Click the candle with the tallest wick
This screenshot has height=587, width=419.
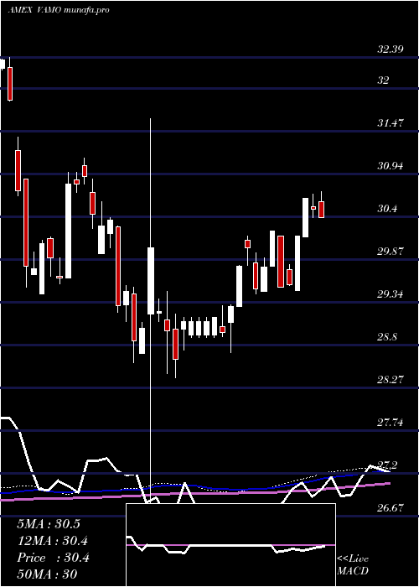[151, 281]
